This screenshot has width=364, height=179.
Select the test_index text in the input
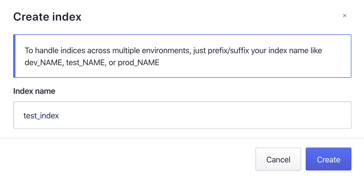41,116
